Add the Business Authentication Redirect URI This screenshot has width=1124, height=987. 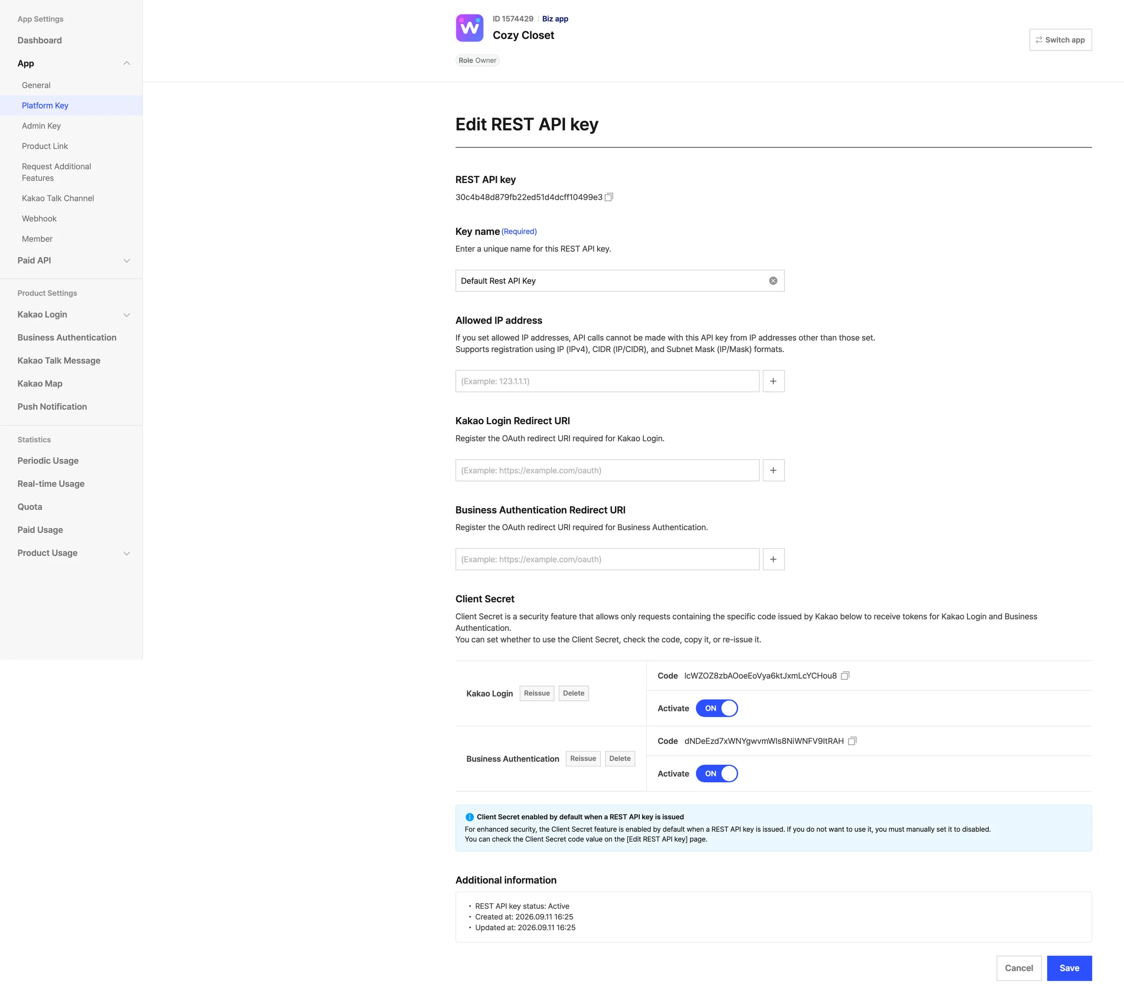click(x=773, y=559)
